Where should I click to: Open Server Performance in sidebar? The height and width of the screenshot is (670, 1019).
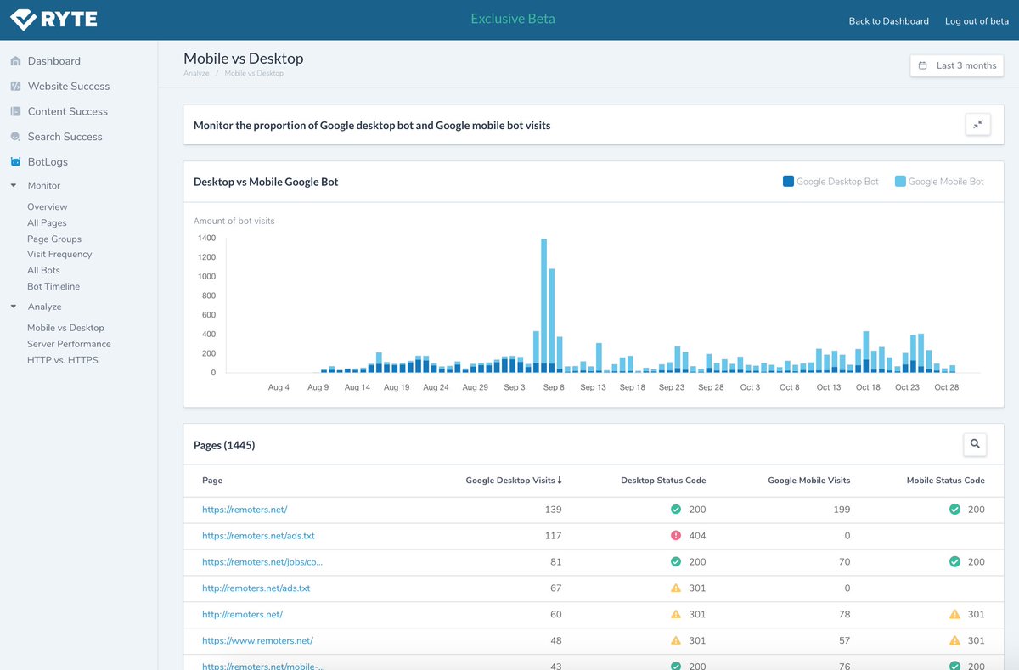click(x=69, y=344)
